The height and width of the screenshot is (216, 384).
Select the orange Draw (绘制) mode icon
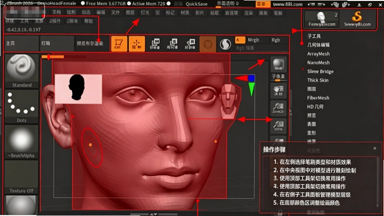137,44
